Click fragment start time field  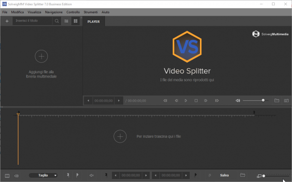click(131, 175)
